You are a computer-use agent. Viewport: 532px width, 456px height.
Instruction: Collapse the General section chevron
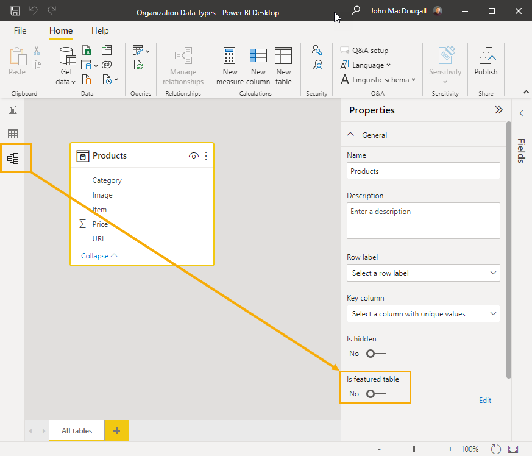coord(350,135)
